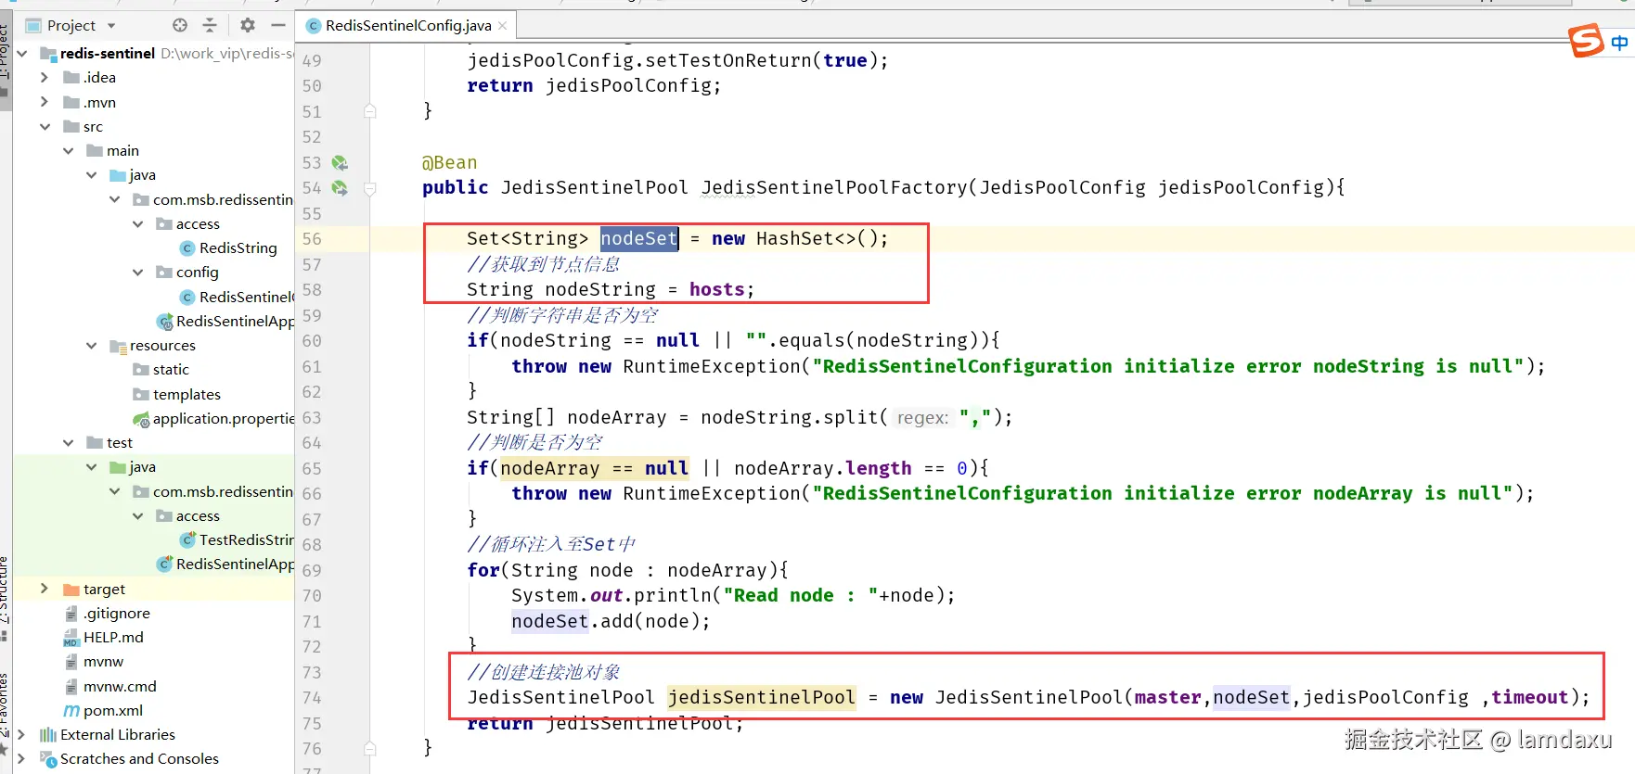Expand the .mvn folder
The height and width of the screenshot is (774, 1635).
click(x=45, y=102)
